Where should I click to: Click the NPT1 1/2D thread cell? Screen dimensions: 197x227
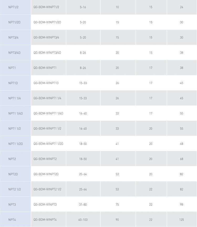pyautogui.click(x=15, y=144)
